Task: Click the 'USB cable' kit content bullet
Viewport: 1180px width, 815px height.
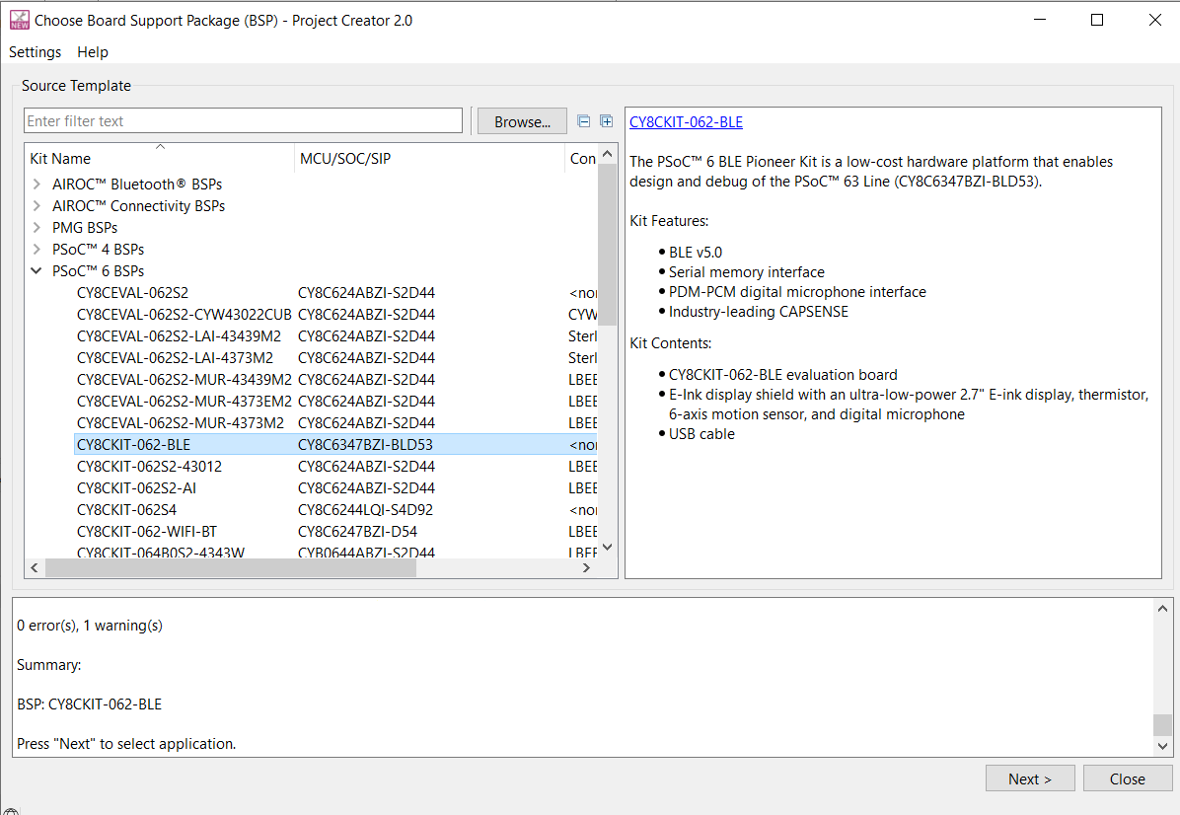Action: coord(701,434)
